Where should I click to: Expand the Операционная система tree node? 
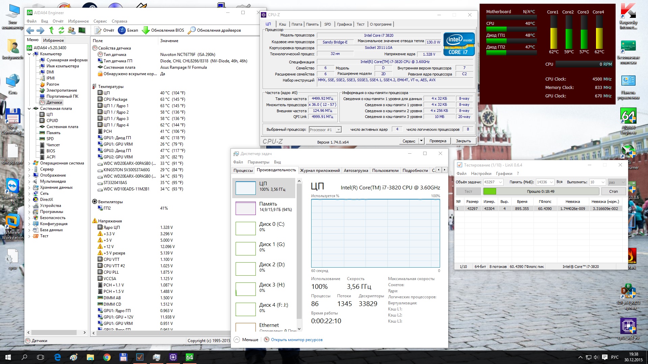(29, 163)
